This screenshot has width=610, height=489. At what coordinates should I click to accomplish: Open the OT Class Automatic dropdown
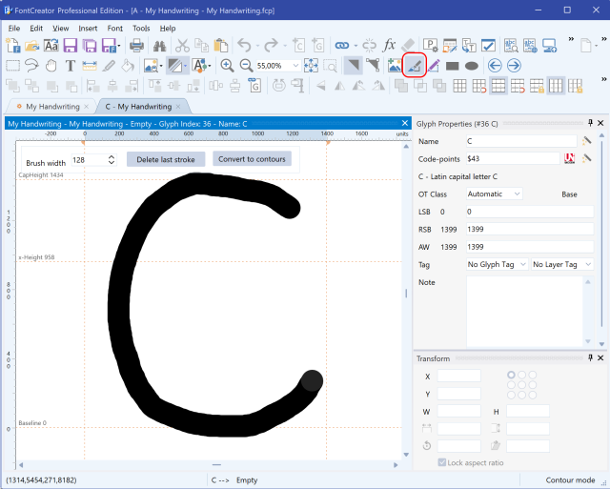click(x=495, y=194)
